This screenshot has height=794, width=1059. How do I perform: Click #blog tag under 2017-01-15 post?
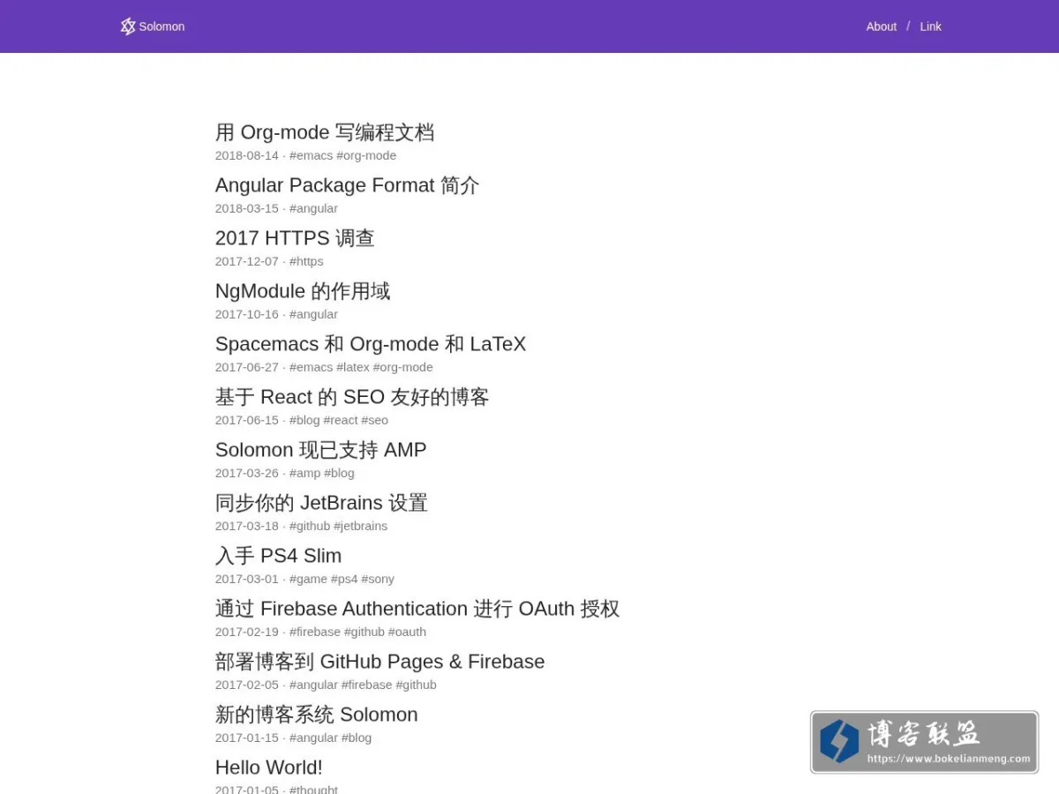[x=357, y=738]
